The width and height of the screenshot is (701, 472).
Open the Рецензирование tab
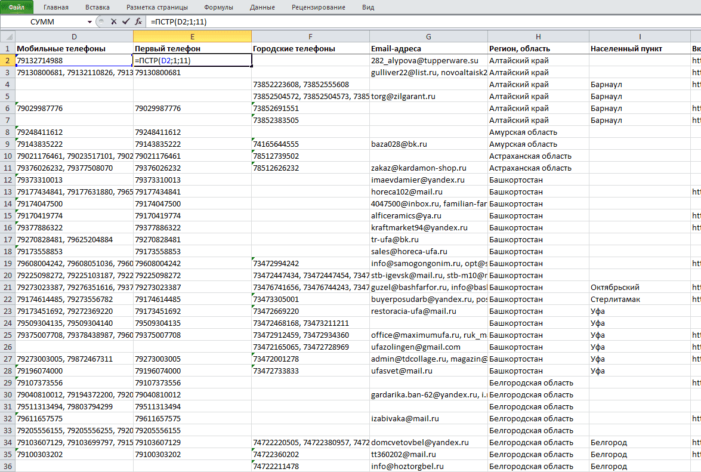coord(319,7)
